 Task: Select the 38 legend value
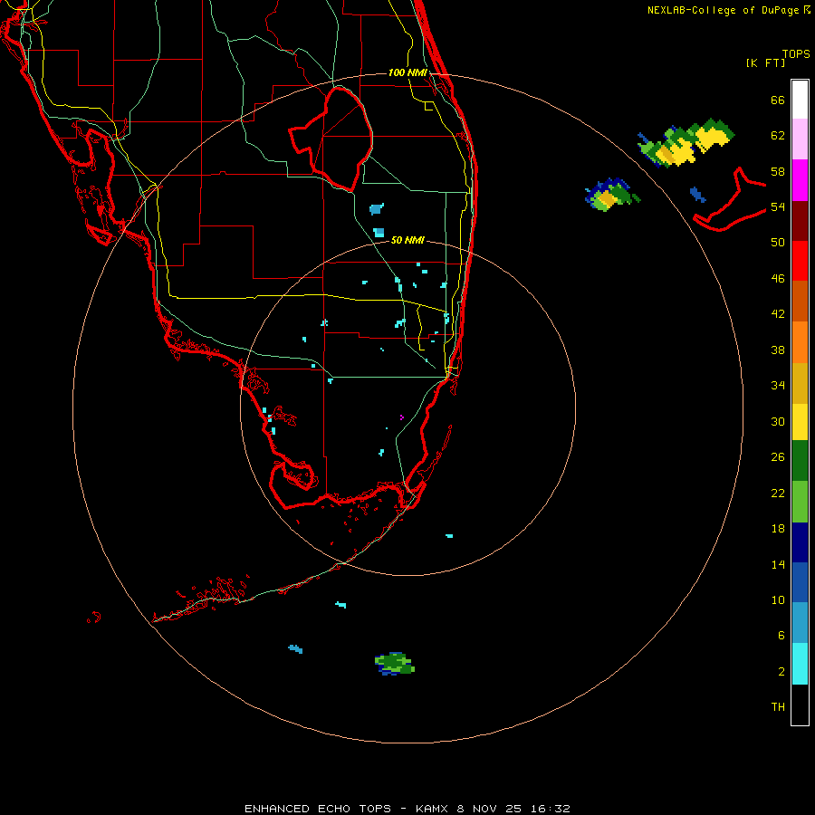[778, 350]
